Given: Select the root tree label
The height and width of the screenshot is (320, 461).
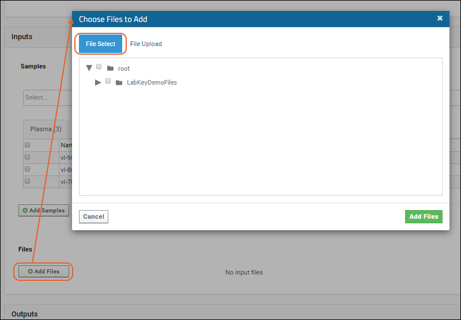Looking at the screenshot, I should 124,68.
